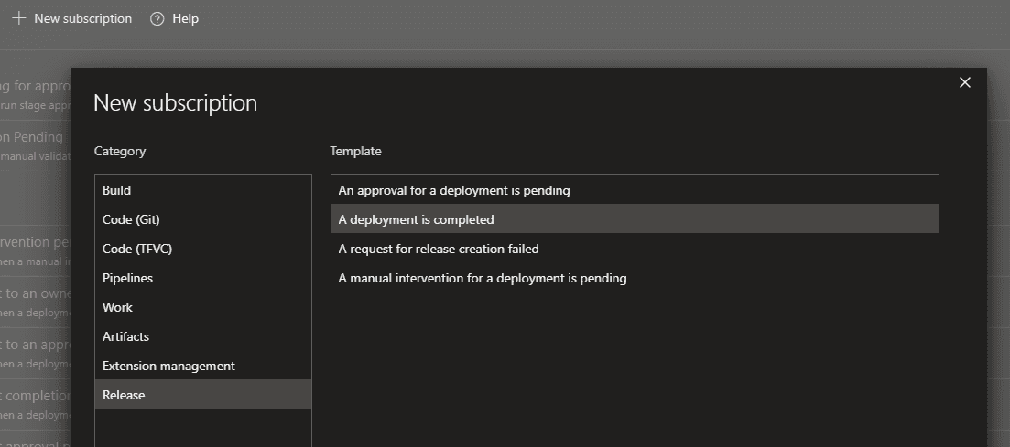Choose the Code (Git) category

tap(131, 219)
